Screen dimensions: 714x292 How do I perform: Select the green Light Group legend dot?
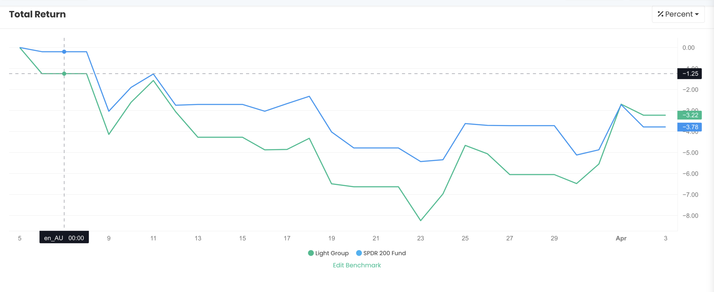(310, 253)
